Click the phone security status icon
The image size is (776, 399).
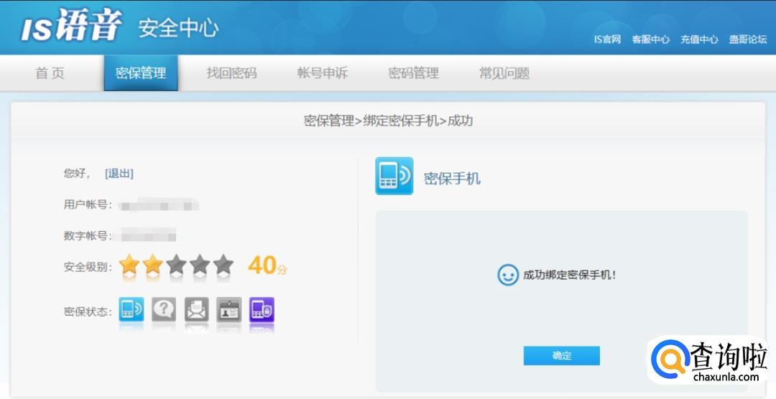pyautogui.click(x=131, y=309)
